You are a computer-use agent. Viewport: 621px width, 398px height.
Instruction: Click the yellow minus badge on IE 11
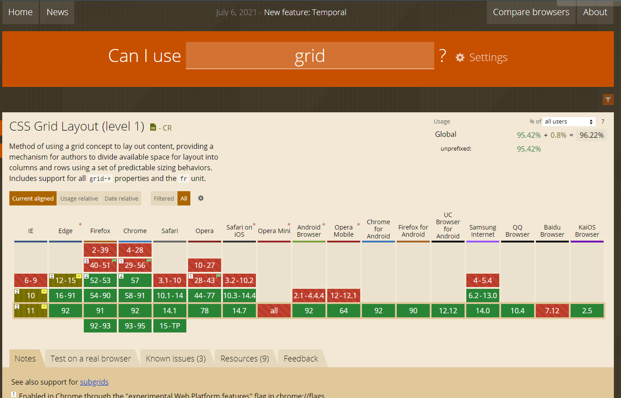44,307
